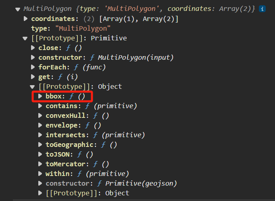Expand constructor Primitive(geojson) entry
Image resolution: width=275 pixels, height=201 pixels.
[40, 183]
